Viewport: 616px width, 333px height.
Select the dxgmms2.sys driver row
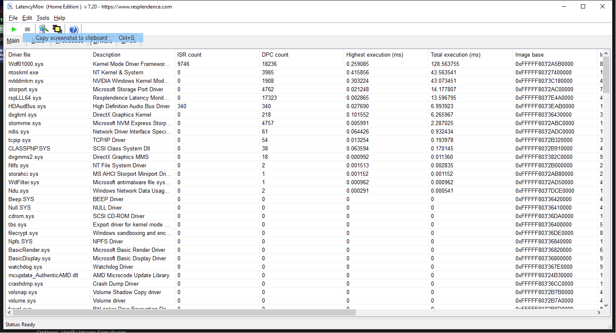point(304,157)
